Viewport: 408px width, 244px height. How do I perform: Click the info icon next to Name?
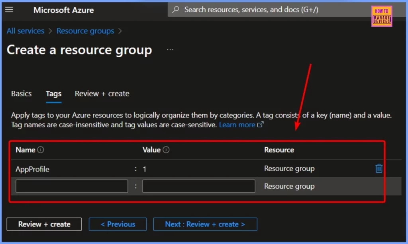pos(41,150)
